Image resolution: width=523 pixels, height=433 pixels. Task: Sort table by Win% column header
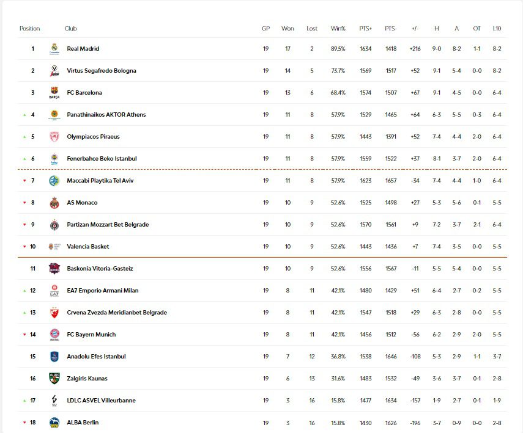click(x=338, y=29)
